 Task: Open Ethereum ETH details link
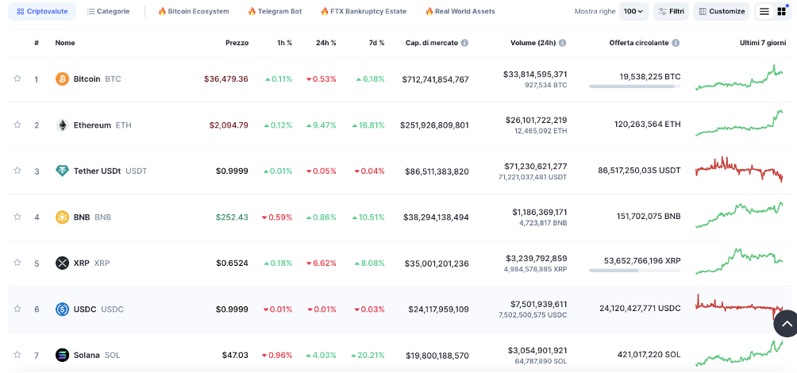click(x=102, y=125)
